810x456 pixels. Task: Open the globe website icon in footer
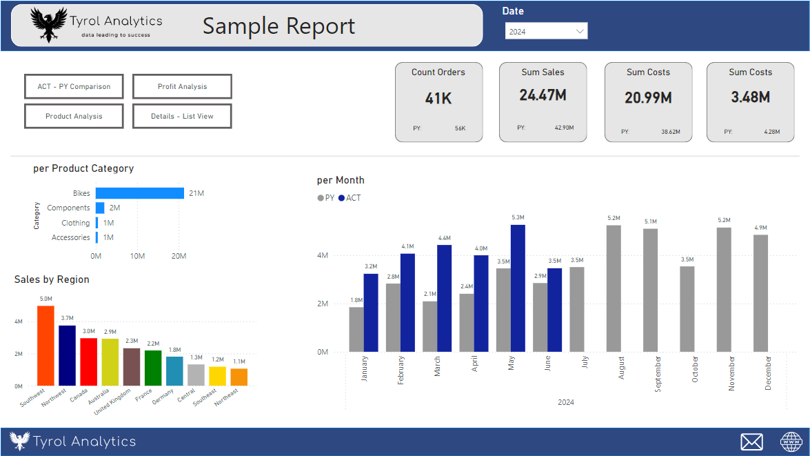[791, 442]
